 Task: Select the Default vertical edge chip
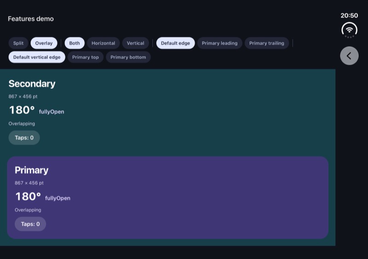coord(37,57)
